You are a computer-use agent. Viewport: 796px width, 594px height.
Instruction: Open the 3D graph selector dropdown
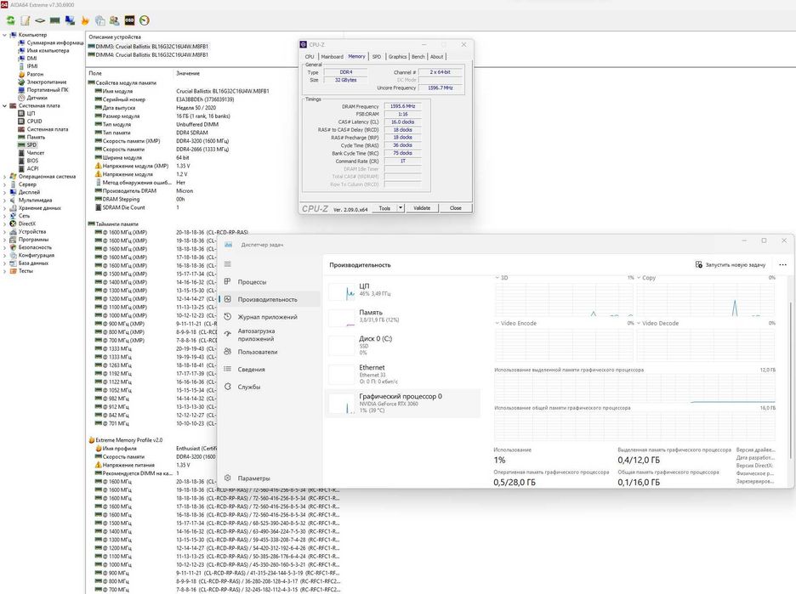497,278
